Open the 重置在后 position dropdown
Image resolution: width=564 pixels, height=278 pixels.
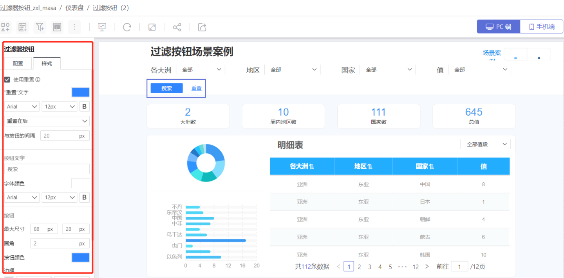click(x=47, y=121)
